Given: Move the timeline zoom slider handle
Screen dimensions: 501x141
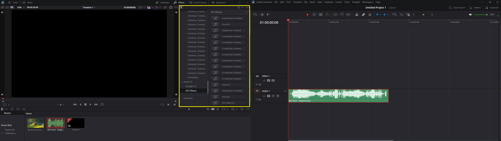Looking at the screenshot, I should click(424, 14).
